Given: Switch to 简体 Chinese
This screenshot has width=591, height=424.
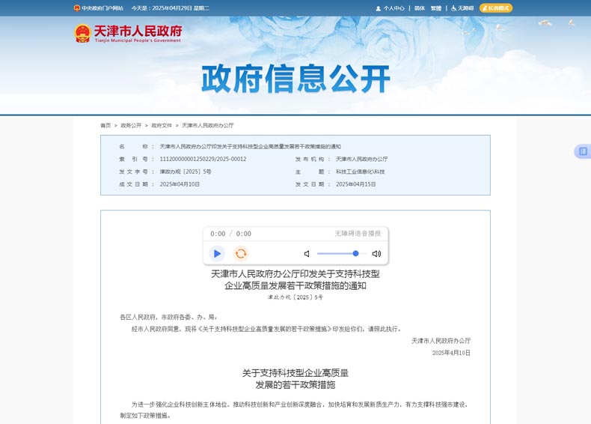Looking at the screenshot, I should [420, 8].
